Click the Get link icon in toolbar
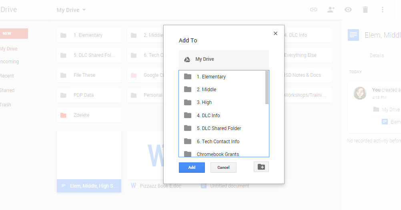This screenshot has height=210, width=401. click(313, 10)
